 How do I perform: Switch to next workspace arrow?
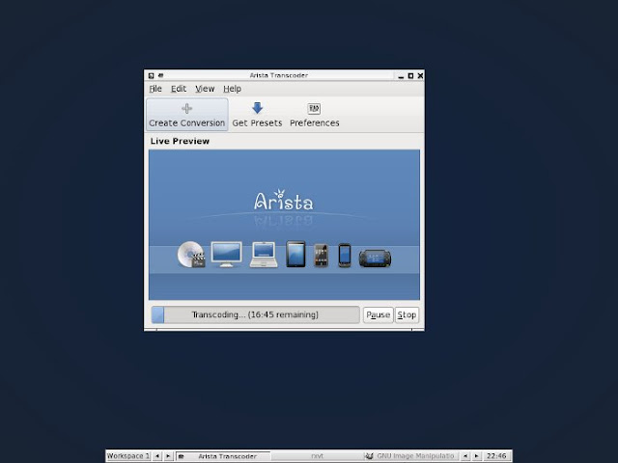tap(168, 456)
